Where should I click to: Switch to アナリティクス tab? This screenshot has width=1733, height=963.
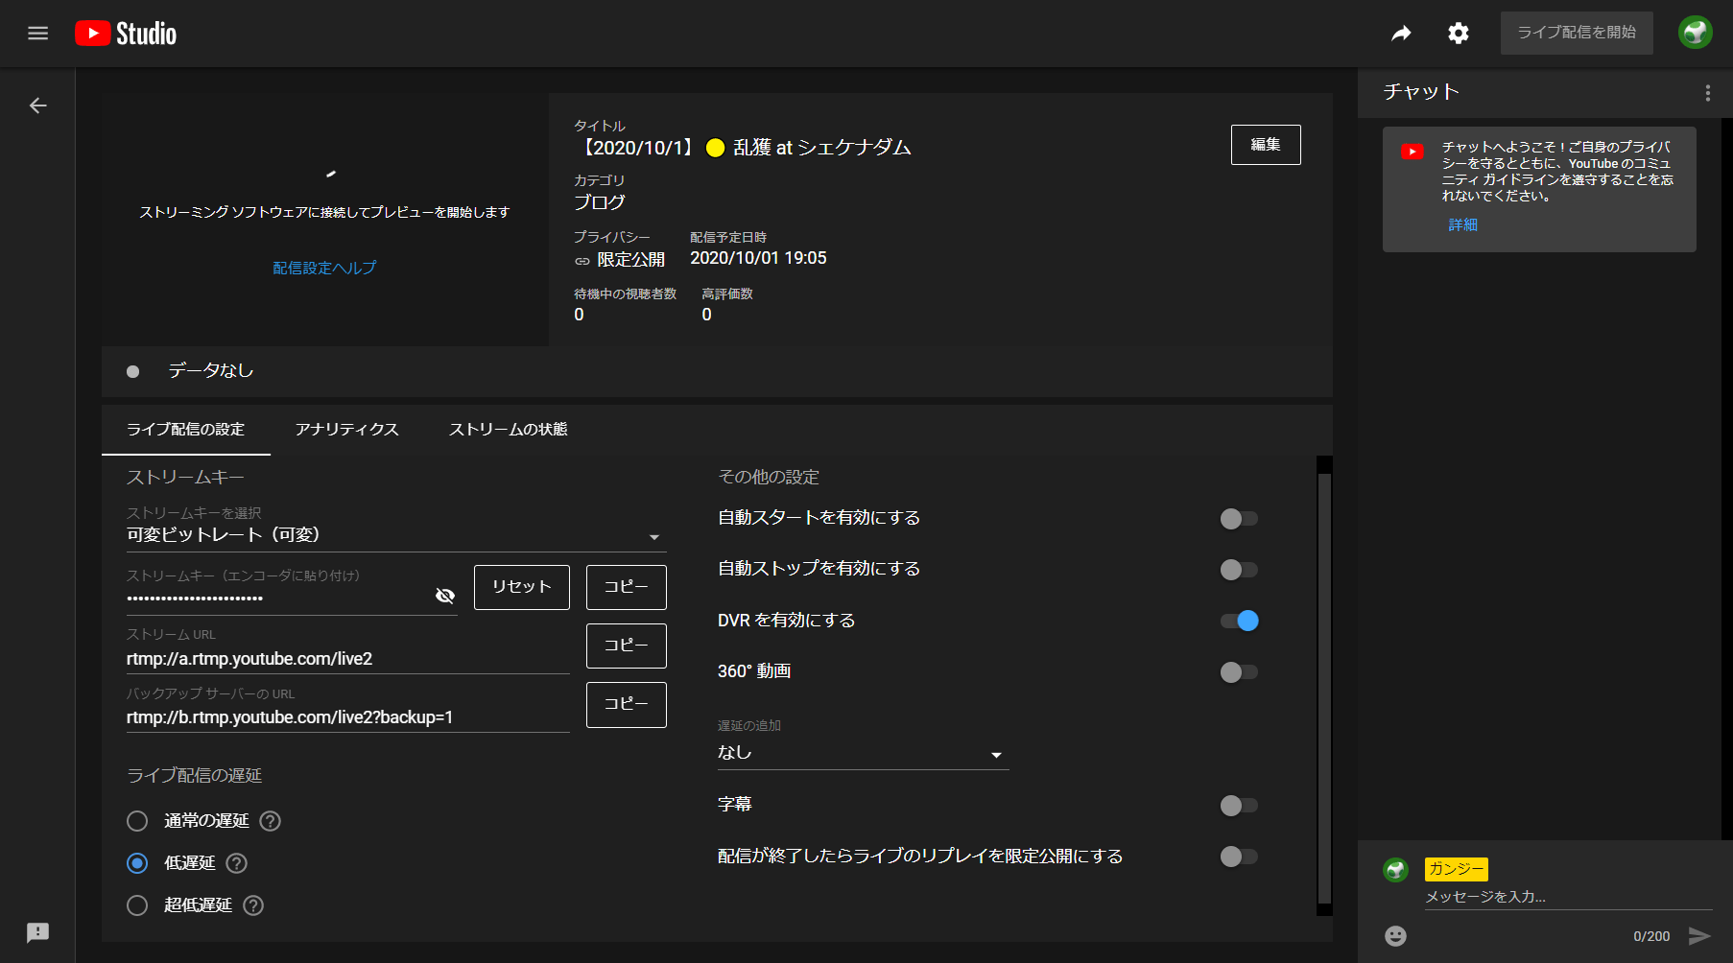point(347,430)
